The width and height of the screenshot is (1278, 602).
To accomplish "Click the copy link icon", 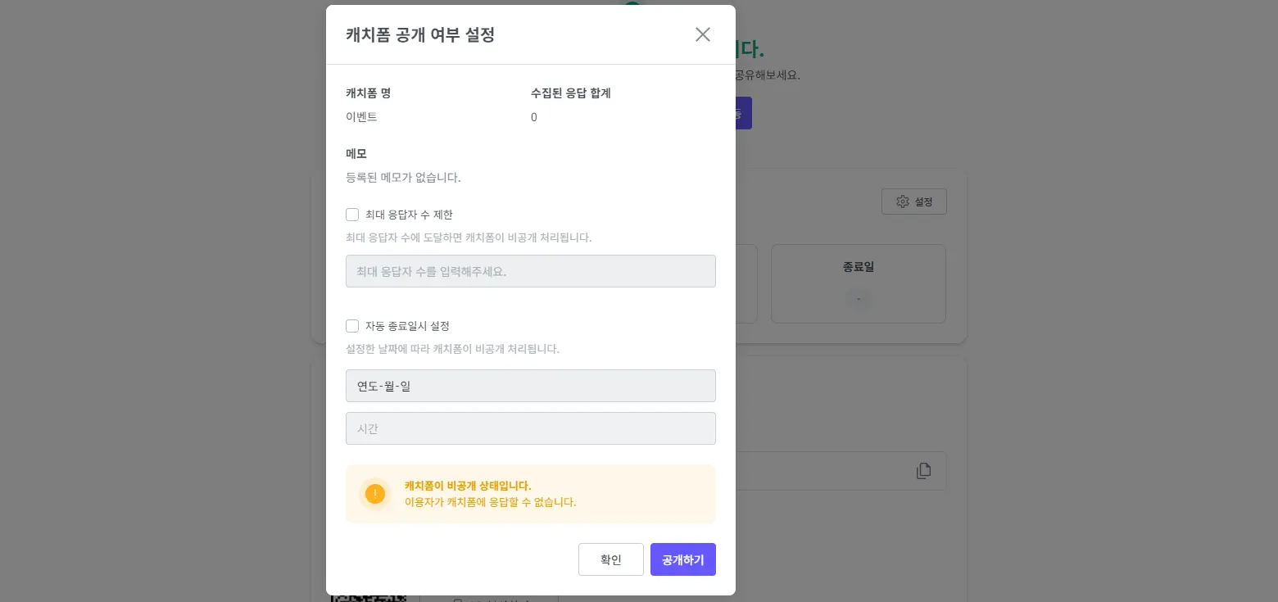I will tap(923, 471).
